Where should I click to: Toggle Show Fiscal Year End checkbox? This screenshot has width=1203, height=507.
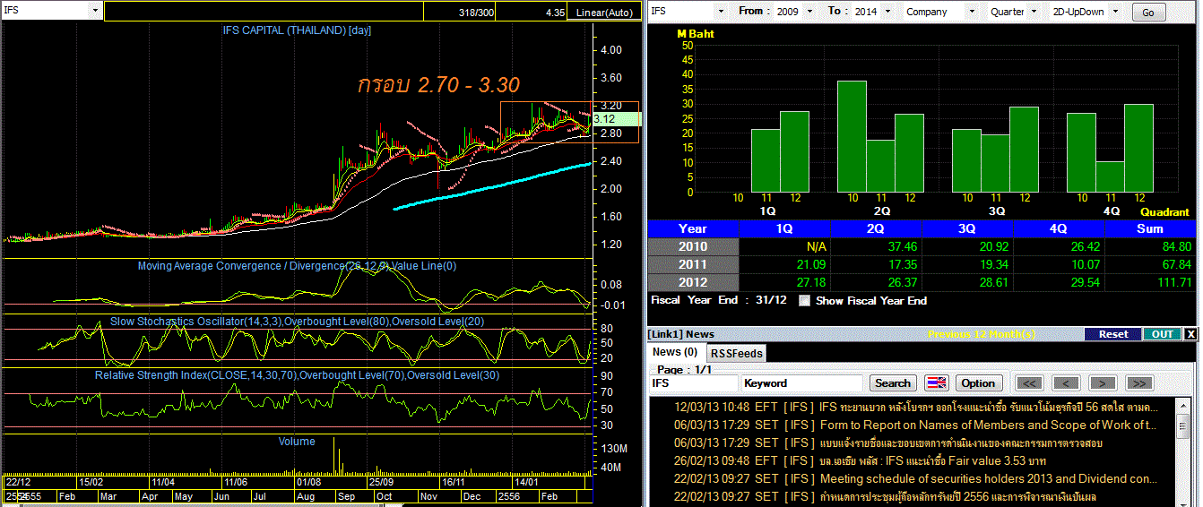(804, 301)
